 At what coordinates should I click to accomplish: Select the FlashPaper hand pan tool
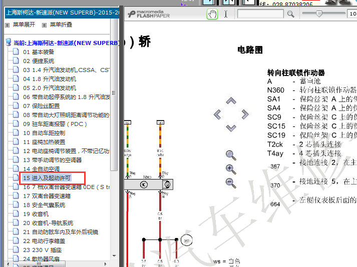click(212, 14)
